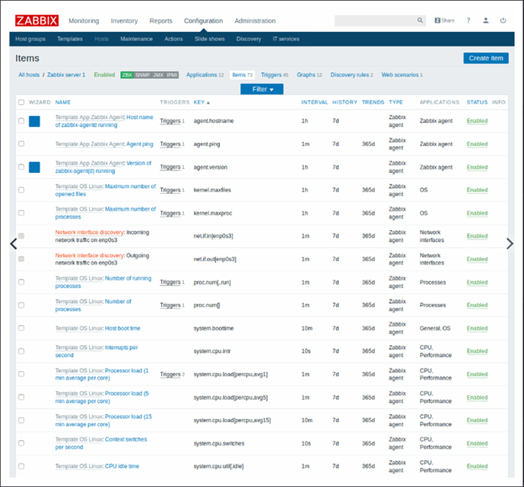
Task: Open the IT services submenu
Action: coord(286,39)
